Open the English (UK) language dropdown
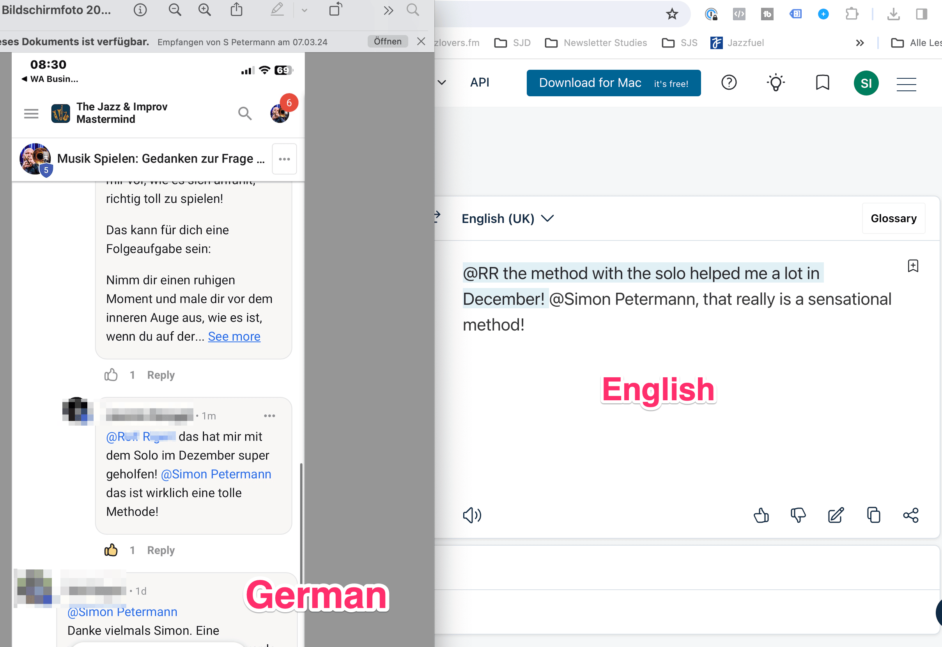This screenshot has width=942, height=647. click(x=507, y=219)
